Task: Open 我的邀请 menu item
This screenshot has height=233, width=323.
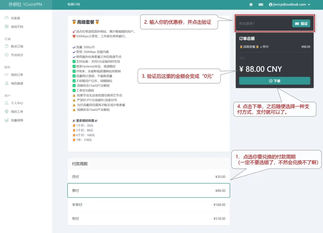Action: pos(17,83)
